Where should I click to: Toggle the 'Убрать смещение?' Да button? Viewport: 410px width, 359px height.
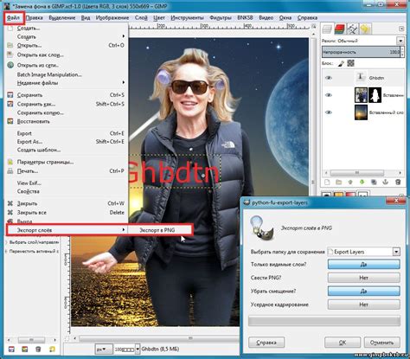coord(364,291)
